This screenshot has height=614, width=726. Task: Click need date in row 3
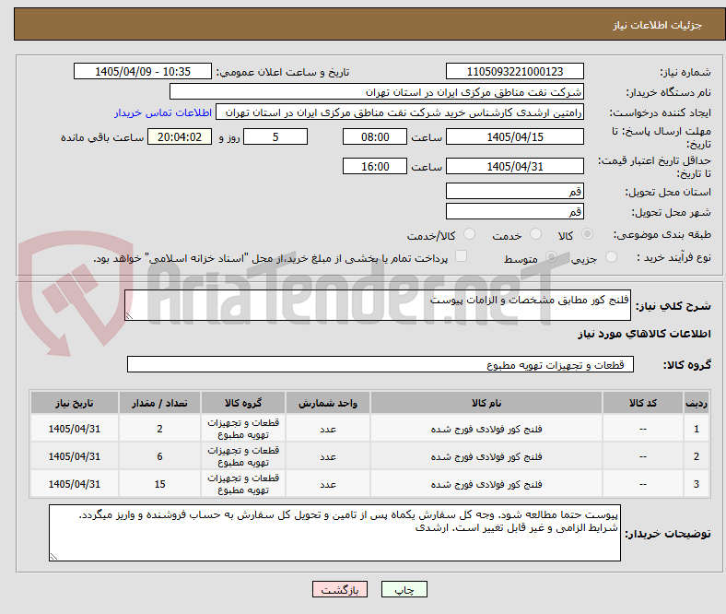coord(75,484)
